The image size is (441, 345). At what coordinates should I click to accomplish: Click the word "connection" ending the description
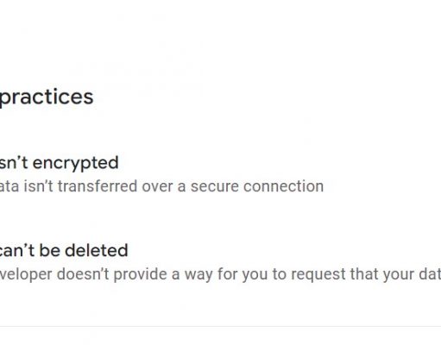[283, 186]
